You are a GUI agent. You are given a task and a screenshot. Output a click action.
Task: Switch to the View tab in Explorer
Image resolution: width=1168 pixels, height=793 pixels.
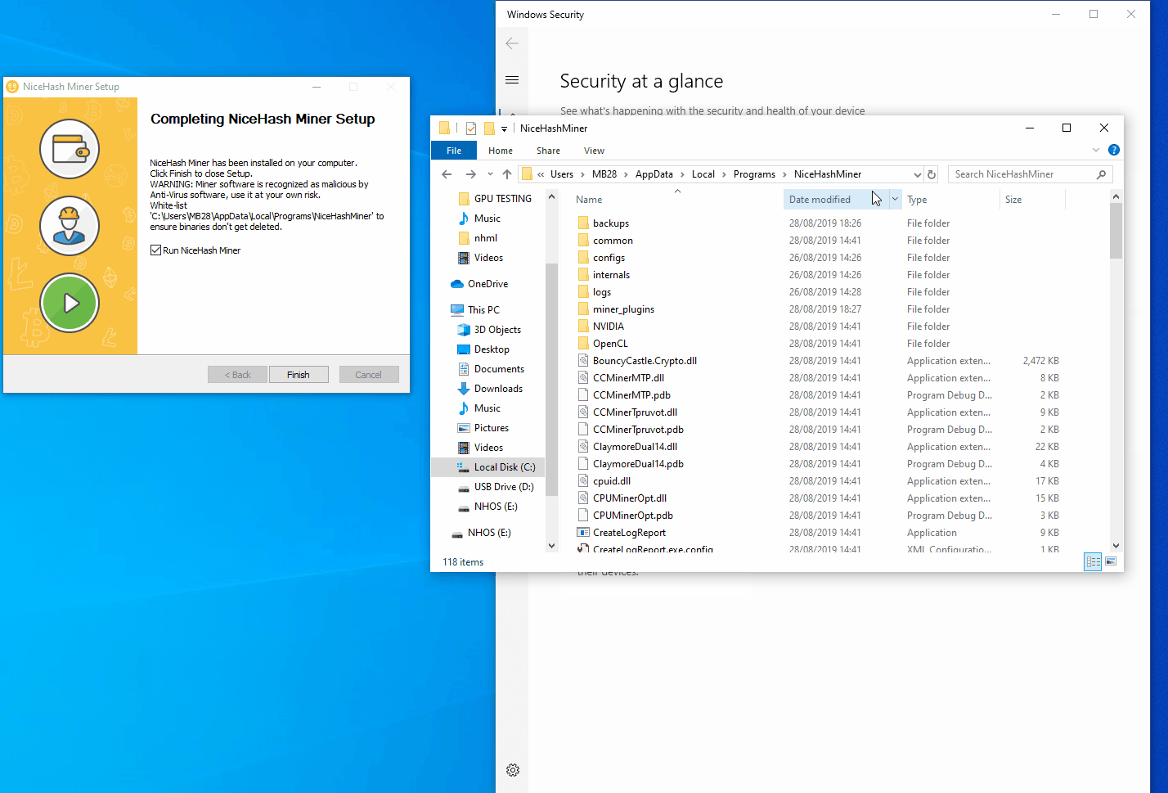[x=594, y=151]
